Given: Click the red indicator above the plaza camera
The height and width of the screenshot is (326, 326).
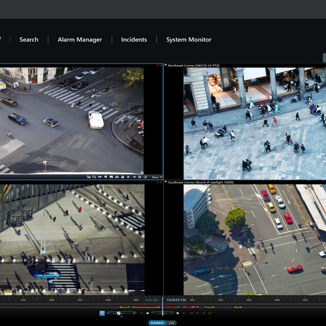Looking at the screenshot, I should point(158,182).
